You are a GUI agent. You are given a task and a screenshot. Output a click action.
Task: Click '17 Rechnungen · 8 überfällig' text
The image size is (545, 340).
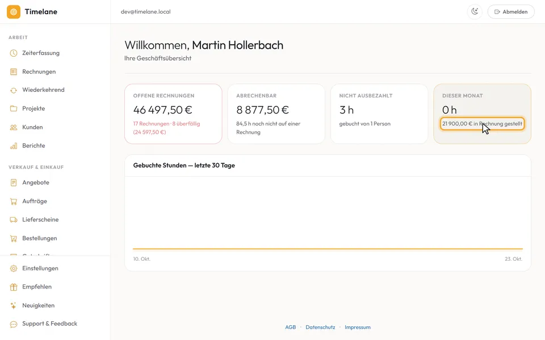pyautogui.click(x=166, y=124)
